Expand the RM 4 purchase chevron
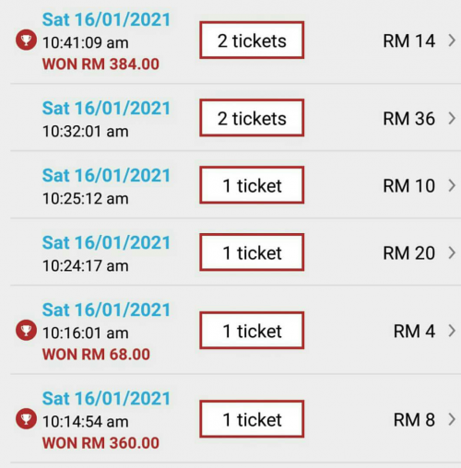This screenshot has width=461, height=468. [x=452, y=331]
